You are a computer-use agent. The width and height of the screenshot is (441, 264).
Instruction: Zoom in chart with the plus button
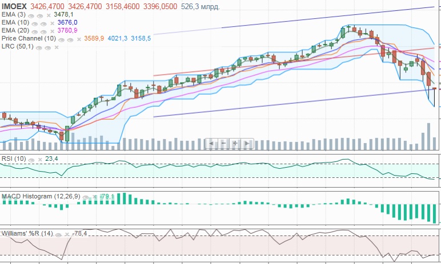[x=235, y=144]
